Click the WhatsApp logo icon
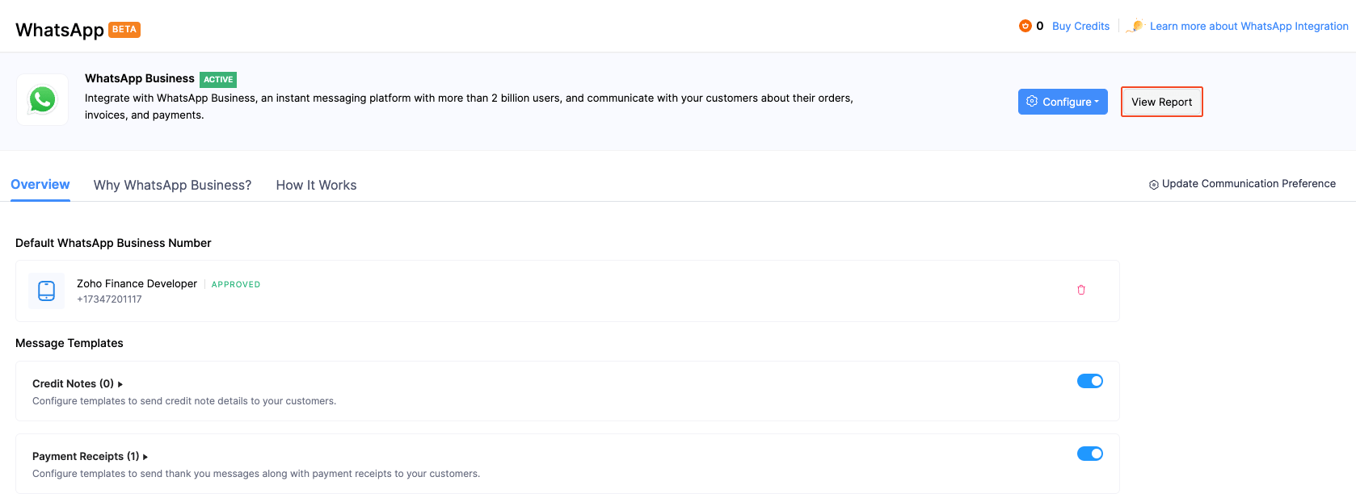 (42, 100)
